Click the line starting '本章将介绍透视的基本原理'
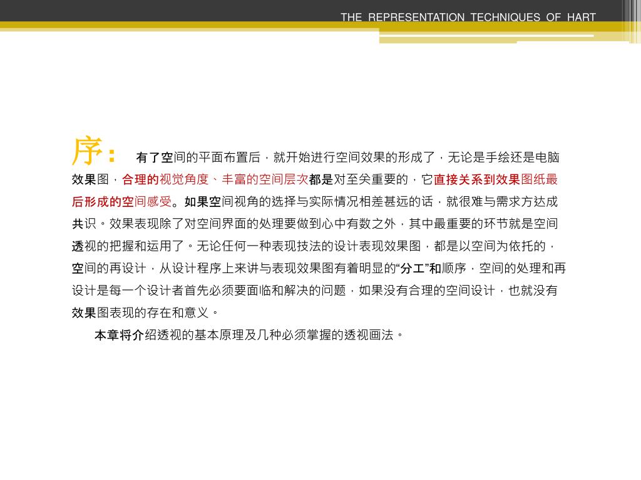 [x=249, y=335]
